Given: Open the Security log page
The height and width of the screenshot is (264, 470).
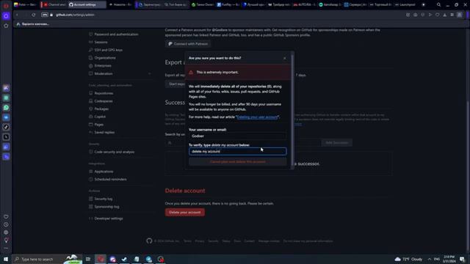Looking at the screenshot, I should pyautogui.click(x=103, y=199).
